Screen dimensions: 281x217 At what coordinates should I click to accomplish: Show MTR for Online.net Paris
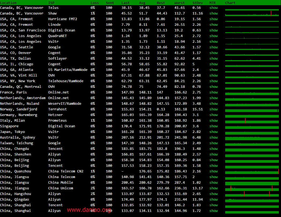coord(213,92)
